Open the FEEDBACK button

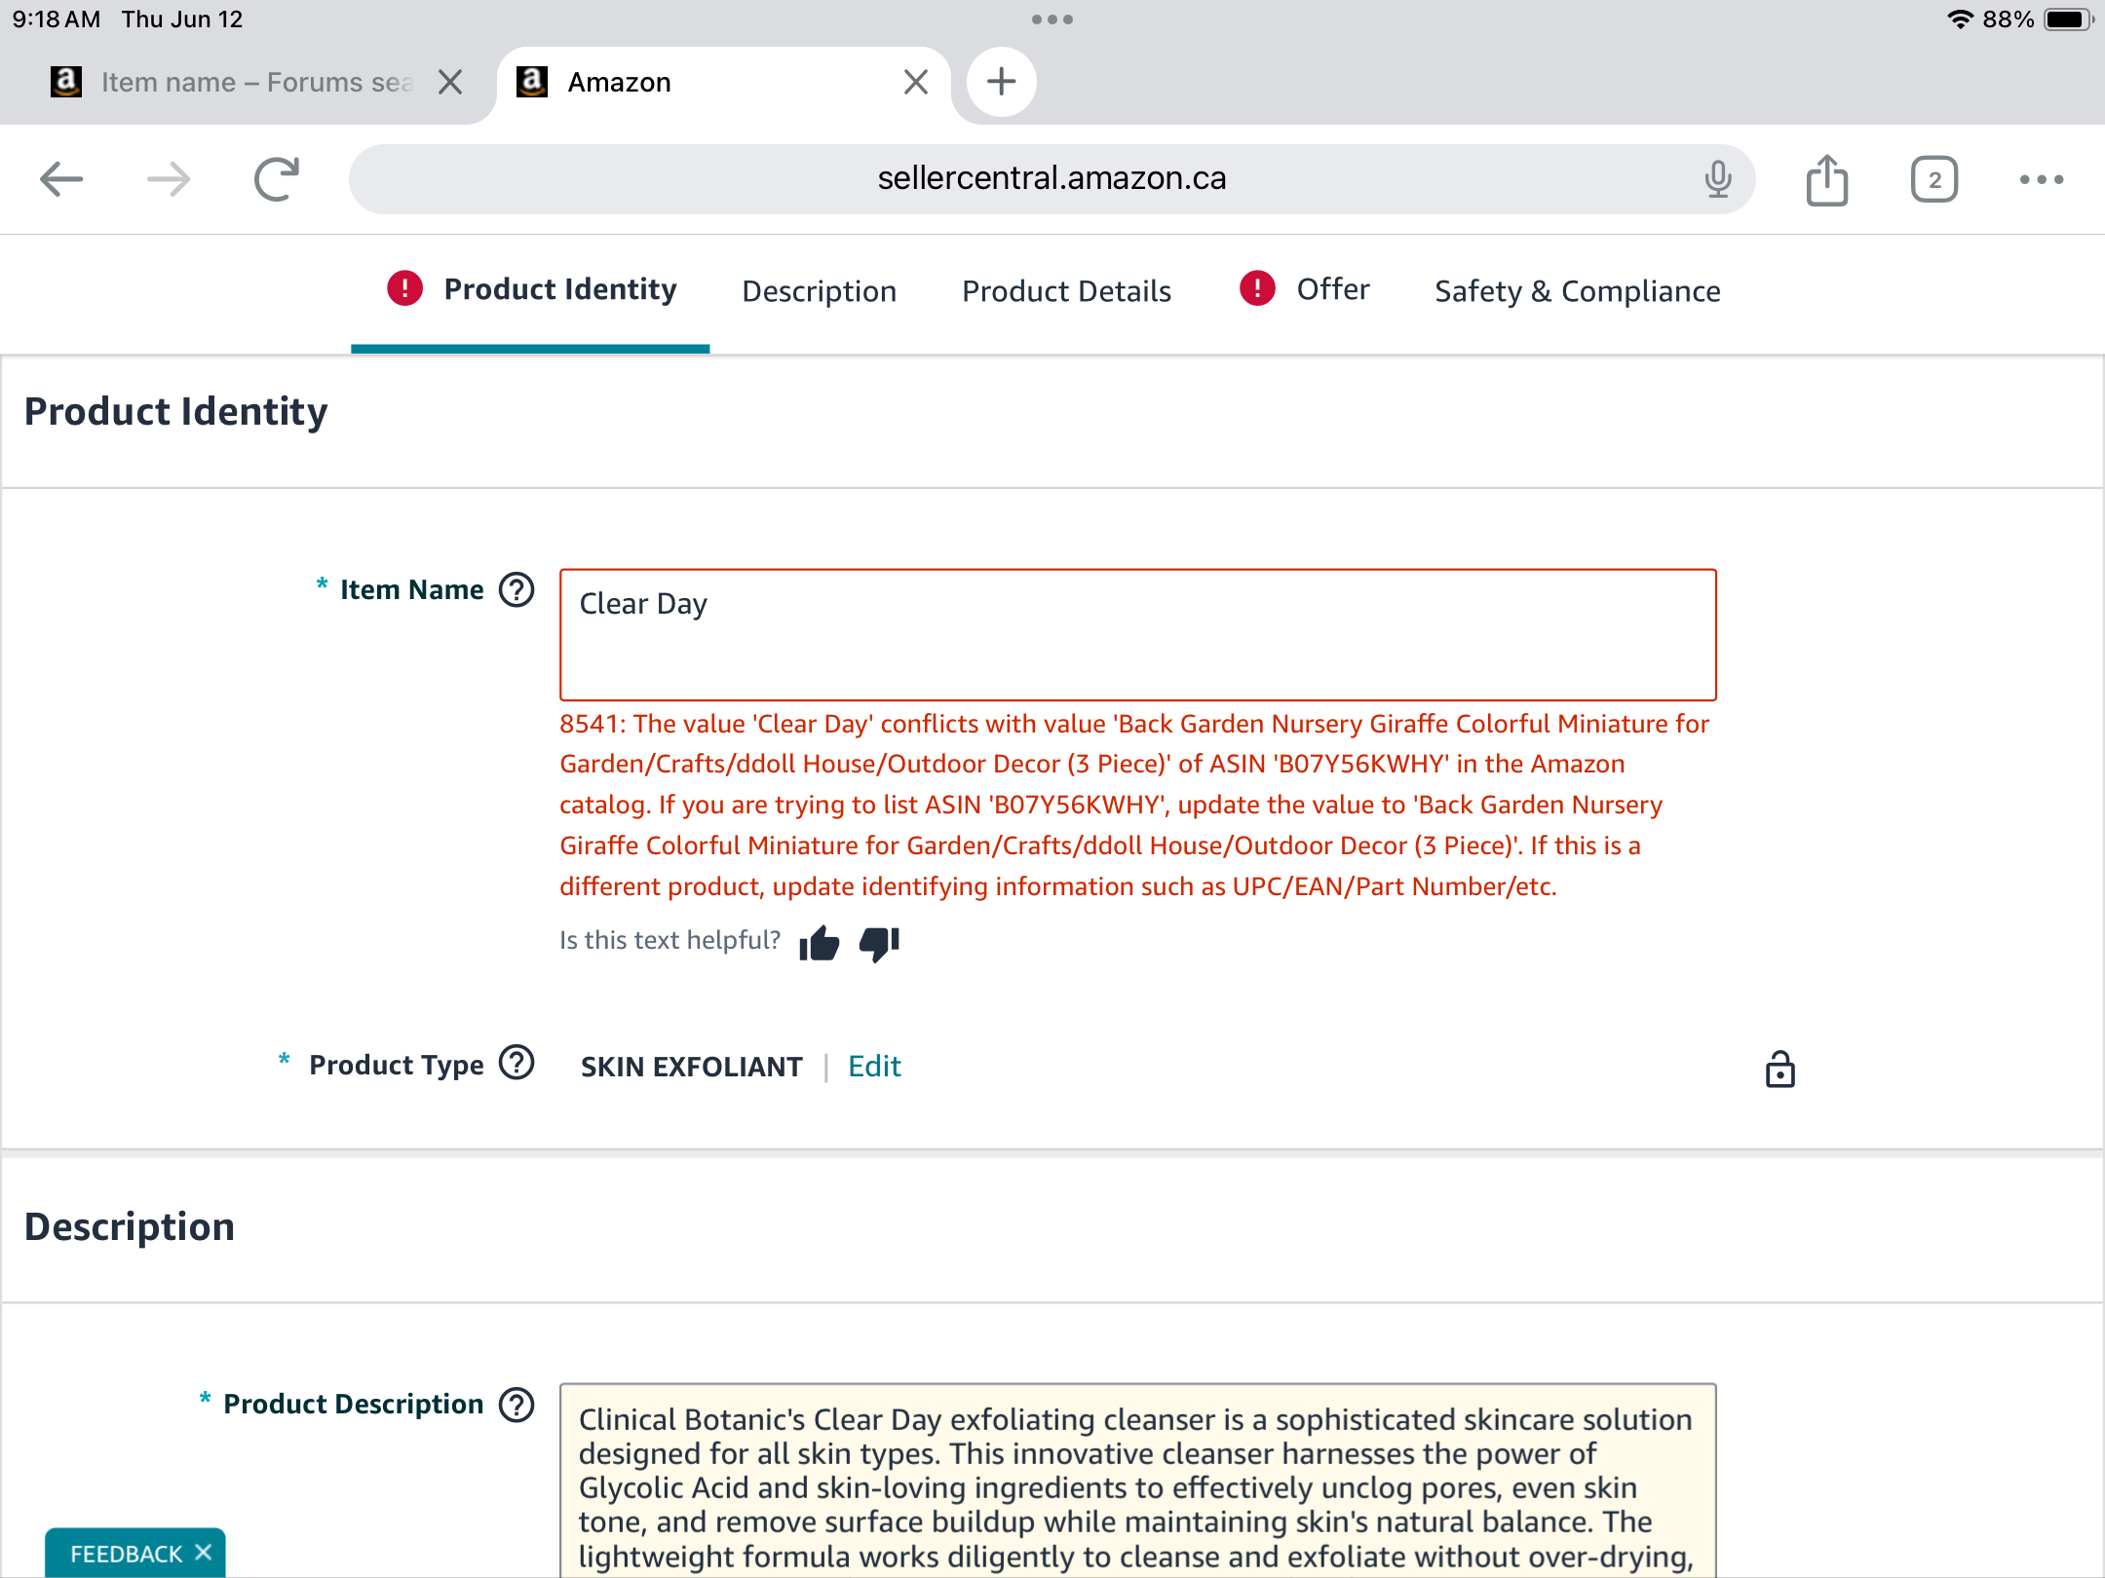126,1554
